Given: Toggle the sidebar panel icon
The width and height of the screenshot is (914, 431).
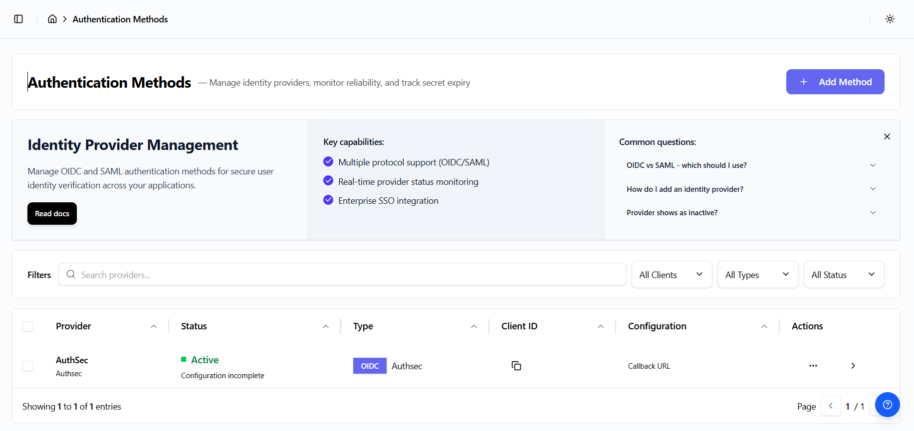Looking at the screenshot, I should (18, 19).
